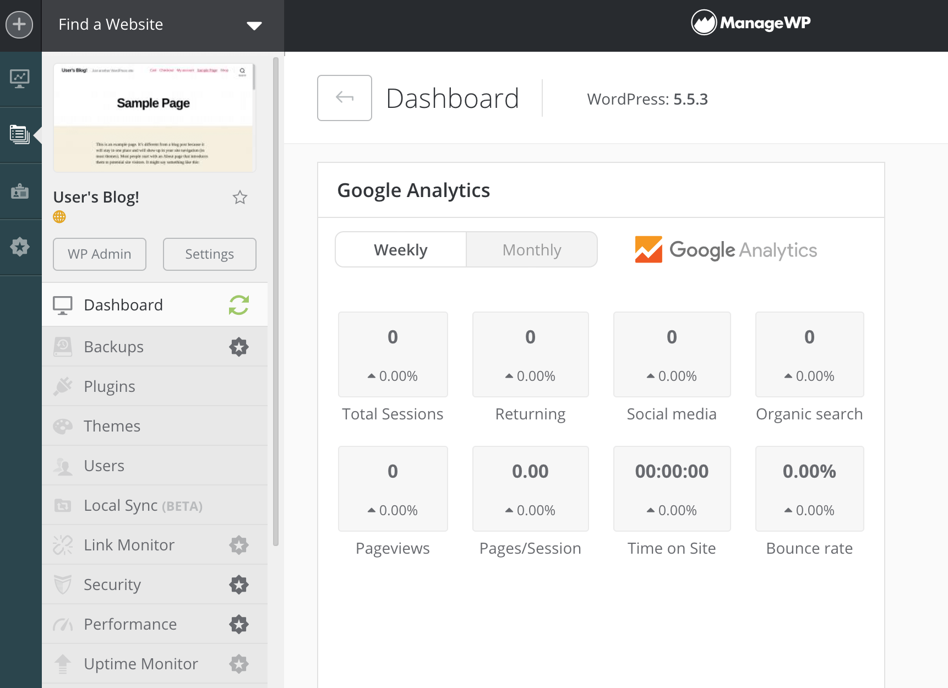948x688 pixels.
Task: Click the Pageviews stat card
Action: [393, 489]
